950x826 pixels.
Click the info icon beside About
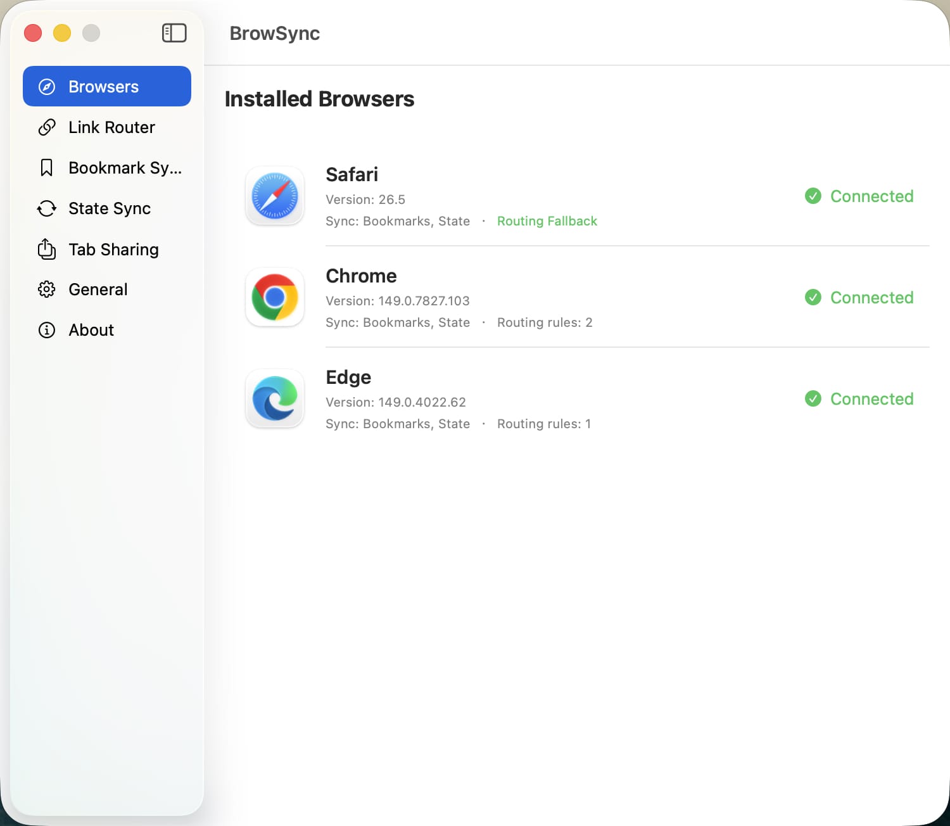tap(47, 330)
